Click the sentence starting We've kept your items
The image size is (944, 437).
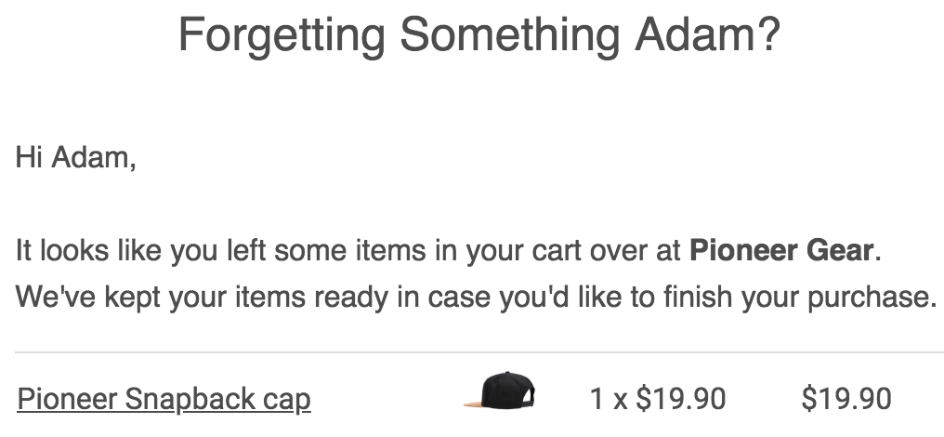pos(476,298)
